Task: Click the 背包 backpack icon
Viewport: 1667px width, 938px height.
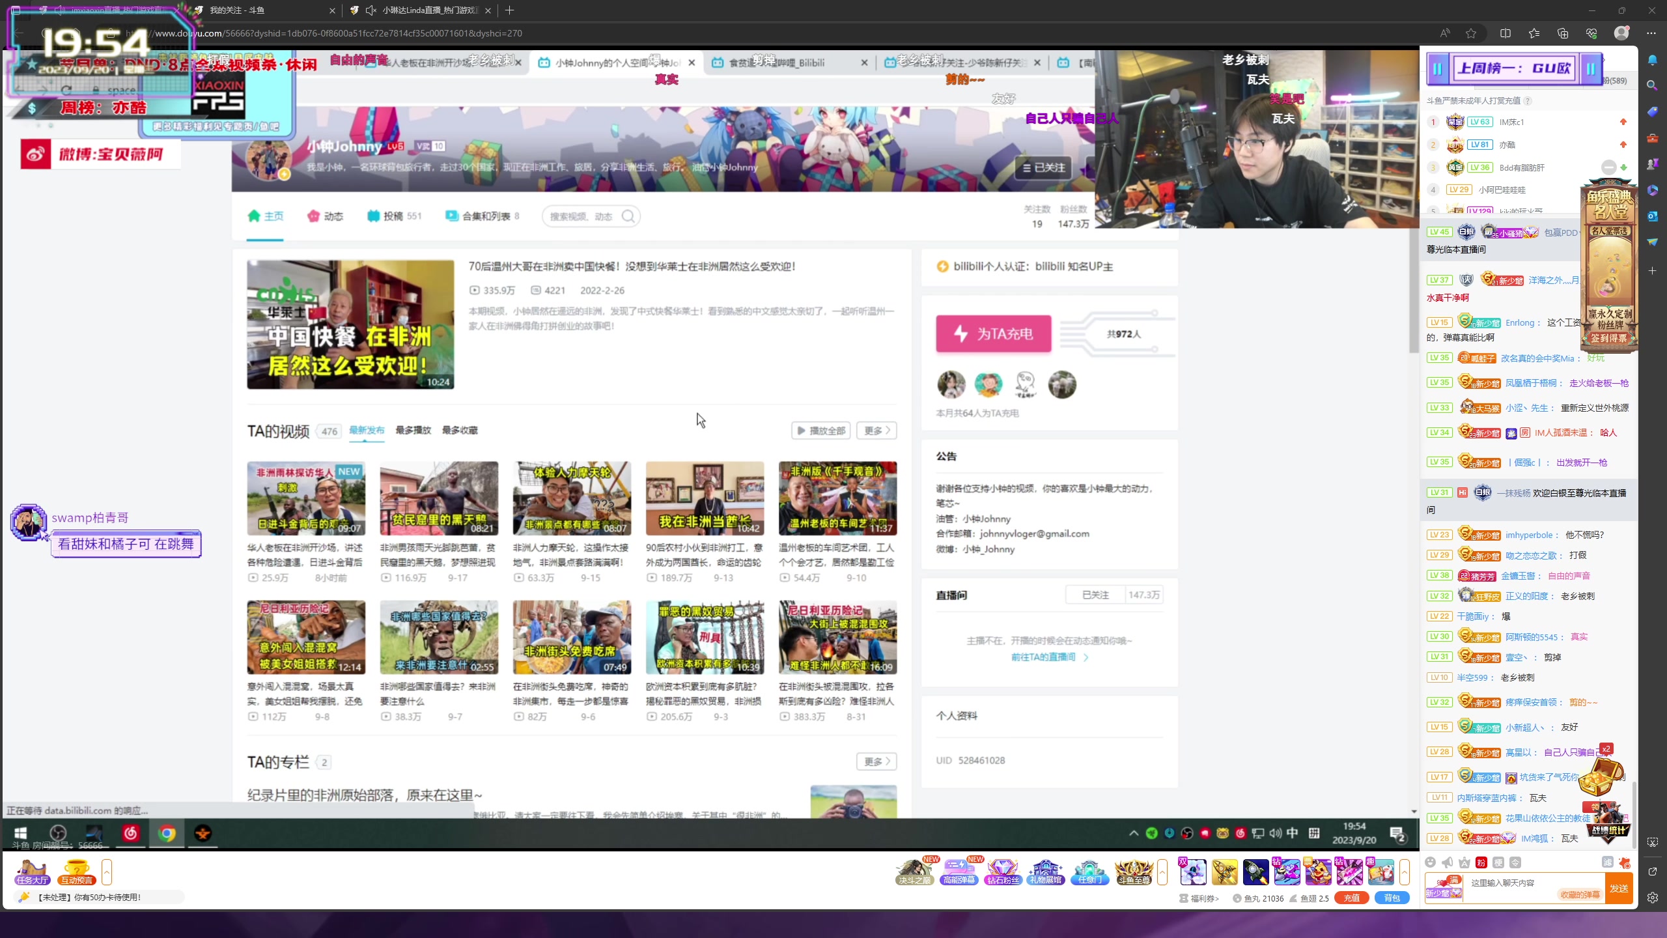Action: (x=1392, y=898)
